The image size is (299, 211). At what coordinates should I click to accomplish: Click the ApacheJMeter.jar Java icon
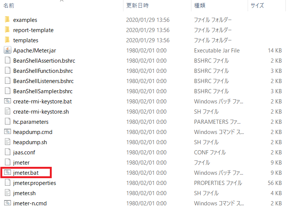click(8, 50)
